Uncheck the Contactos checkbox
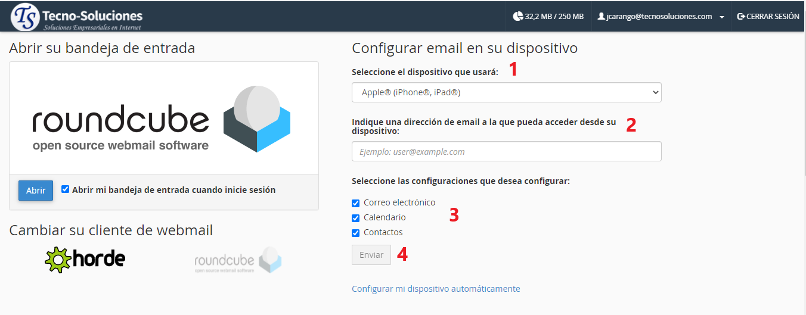 356,233
